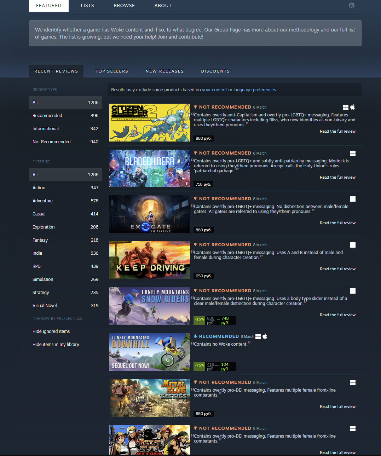Filter to Simulation games
This screenshot has height=456, width=381.
pos(65,279)
